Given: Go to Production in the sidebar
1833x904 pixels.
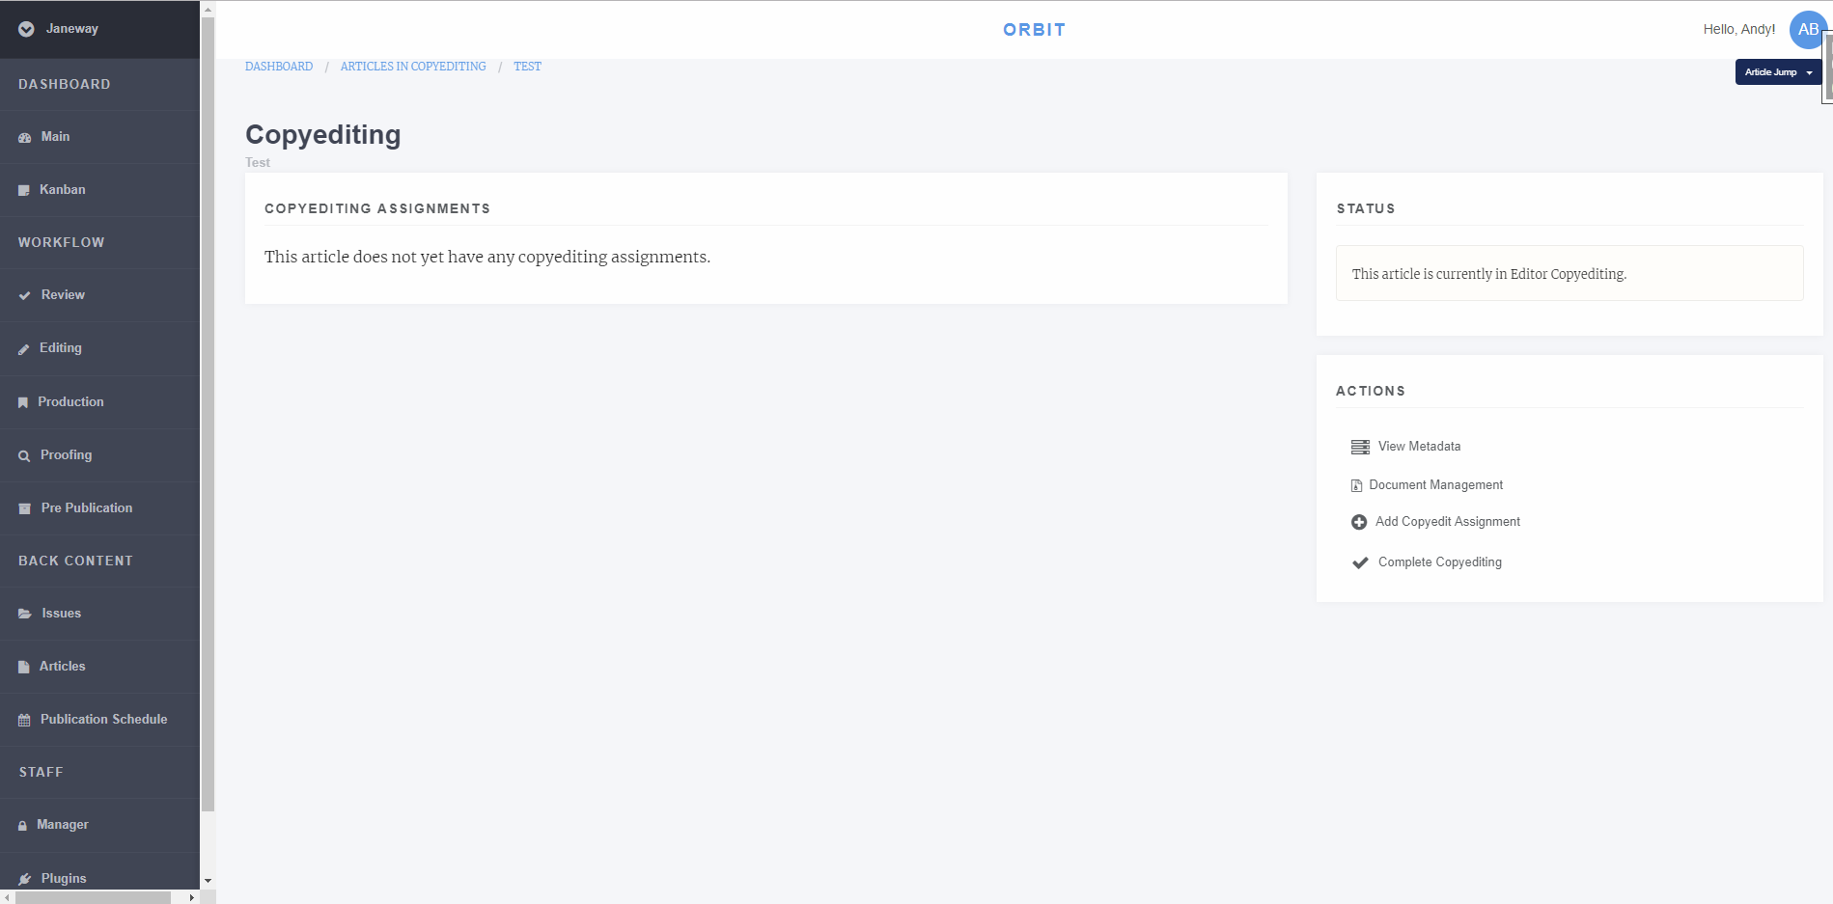Looking at the screenshot, I should pos(70,402).
